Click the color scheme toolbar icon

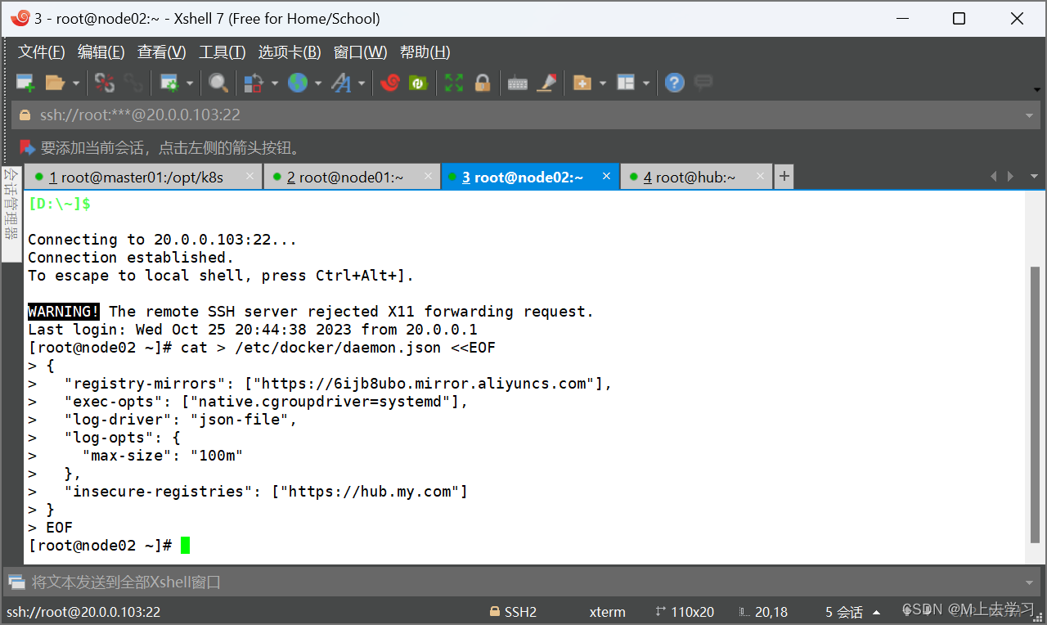tap(254, 83)
